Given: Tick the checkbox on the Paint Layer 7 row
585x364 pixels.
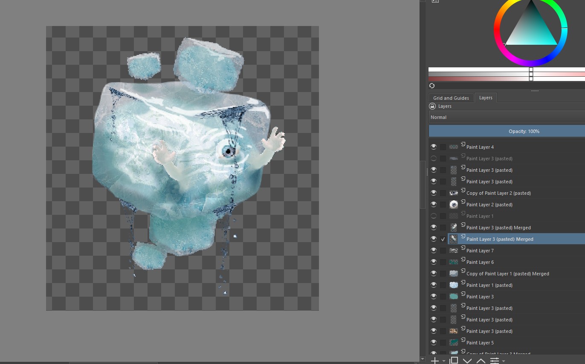Looking at the screenshot, I should tap(443, 251).
